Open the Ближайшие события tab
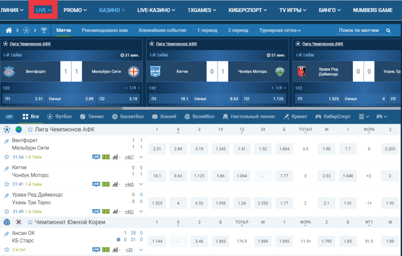The width and height of the screenshot is (402, 256). pos(162,30)
